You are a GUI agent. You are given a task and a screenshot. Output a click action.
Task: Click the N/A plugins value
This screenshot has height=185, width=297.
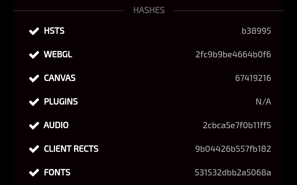point(263,102)
